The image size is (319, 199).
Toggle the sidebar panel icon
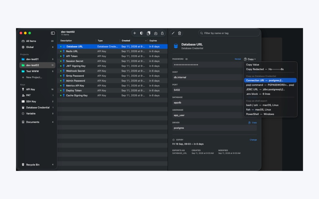tap(53, 33)
